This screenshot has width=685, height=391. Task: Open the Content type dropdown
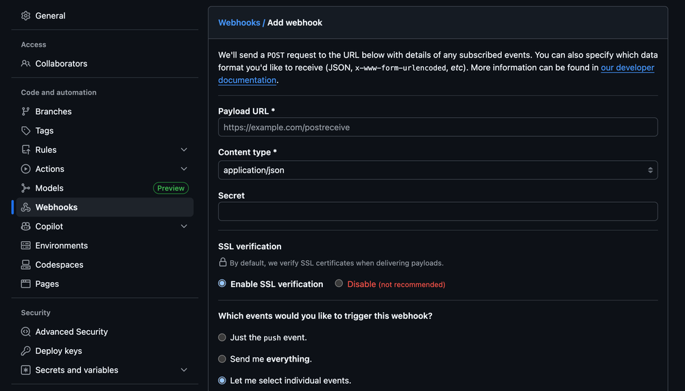pyautogui.click(x=437, y=170)
